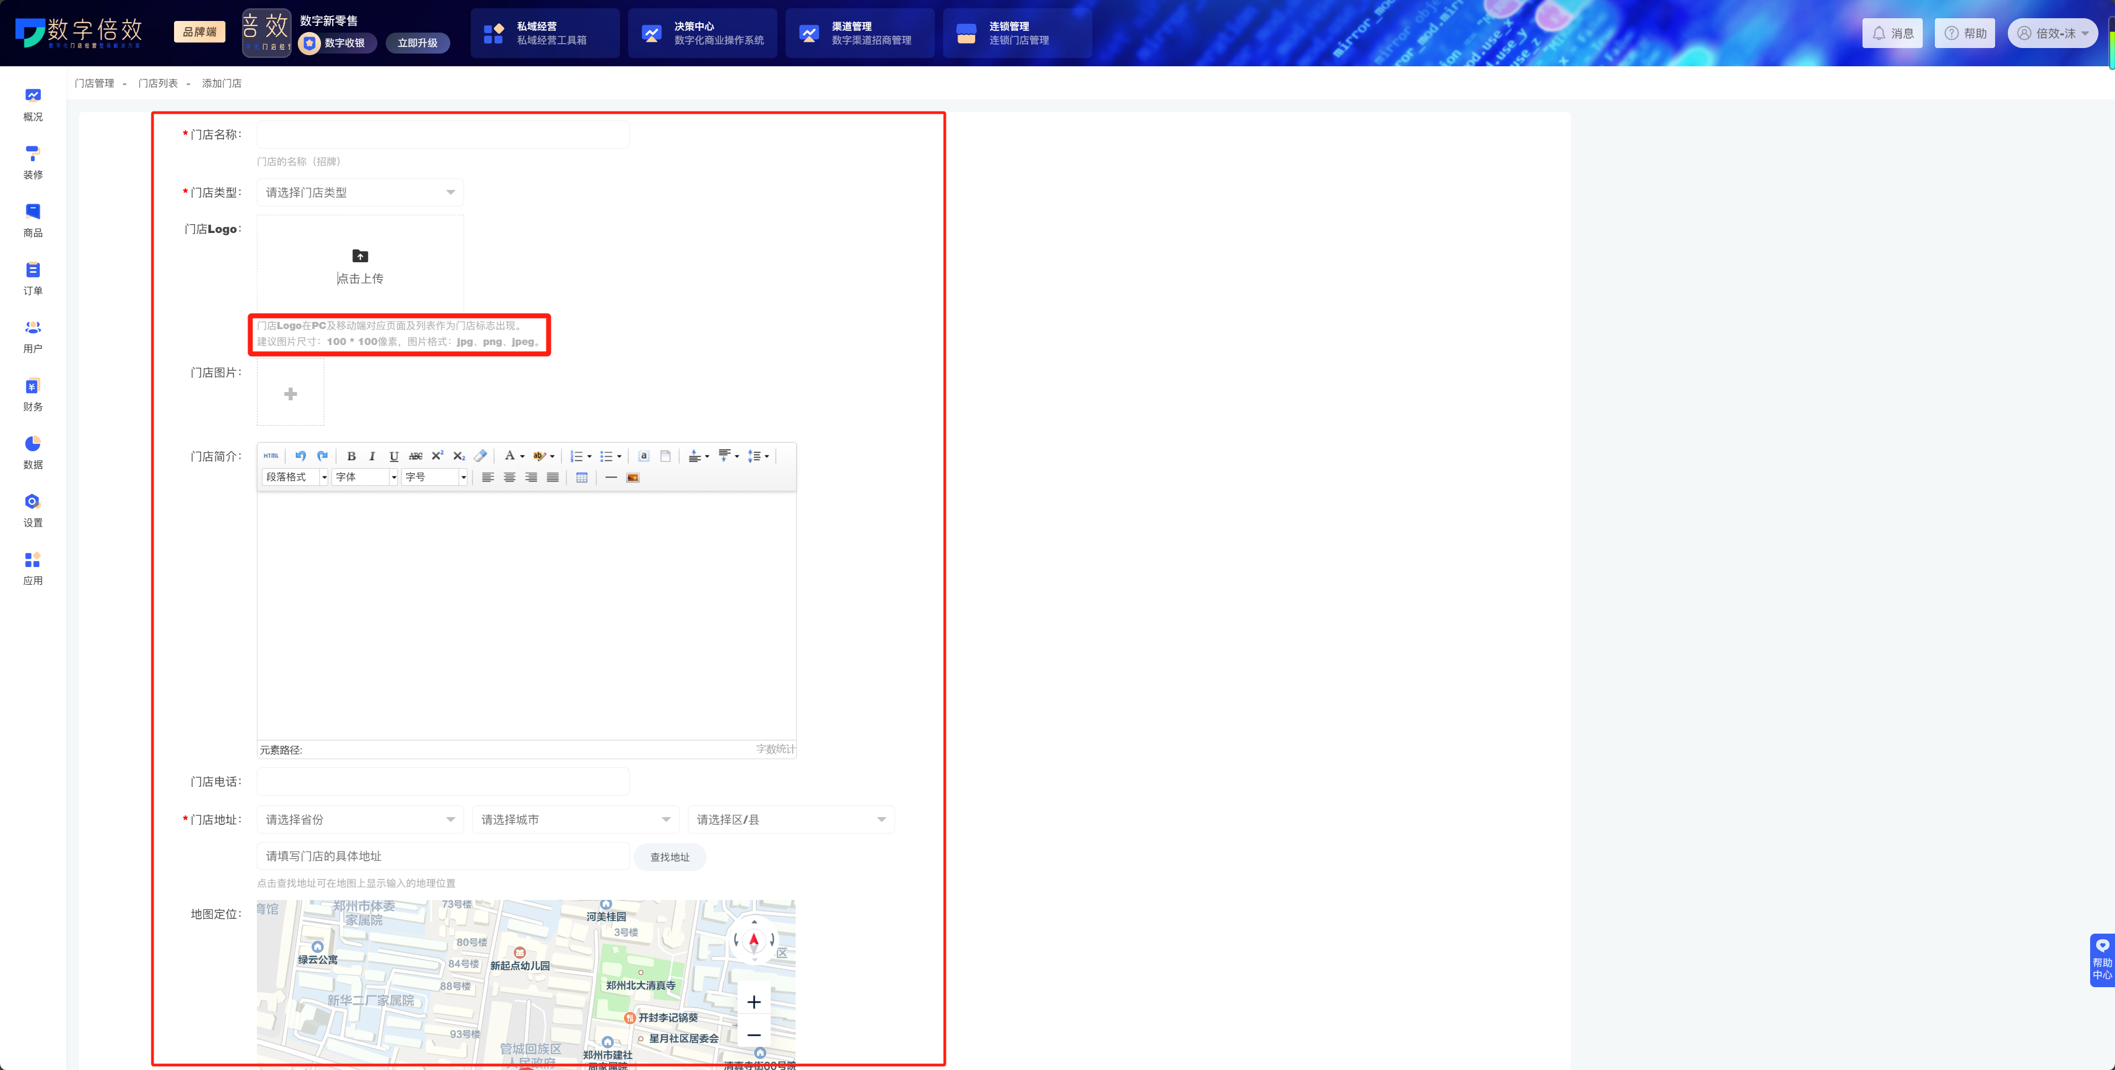2115x1070 pixels.
Task: Click the 查找地址 search address button
Action: pos(670,857)
